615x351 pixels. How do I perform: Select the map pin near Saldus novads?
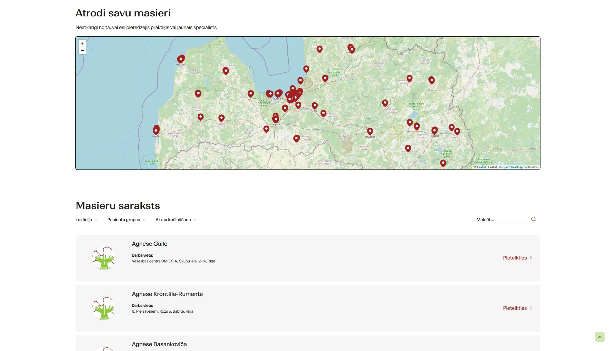221,118
